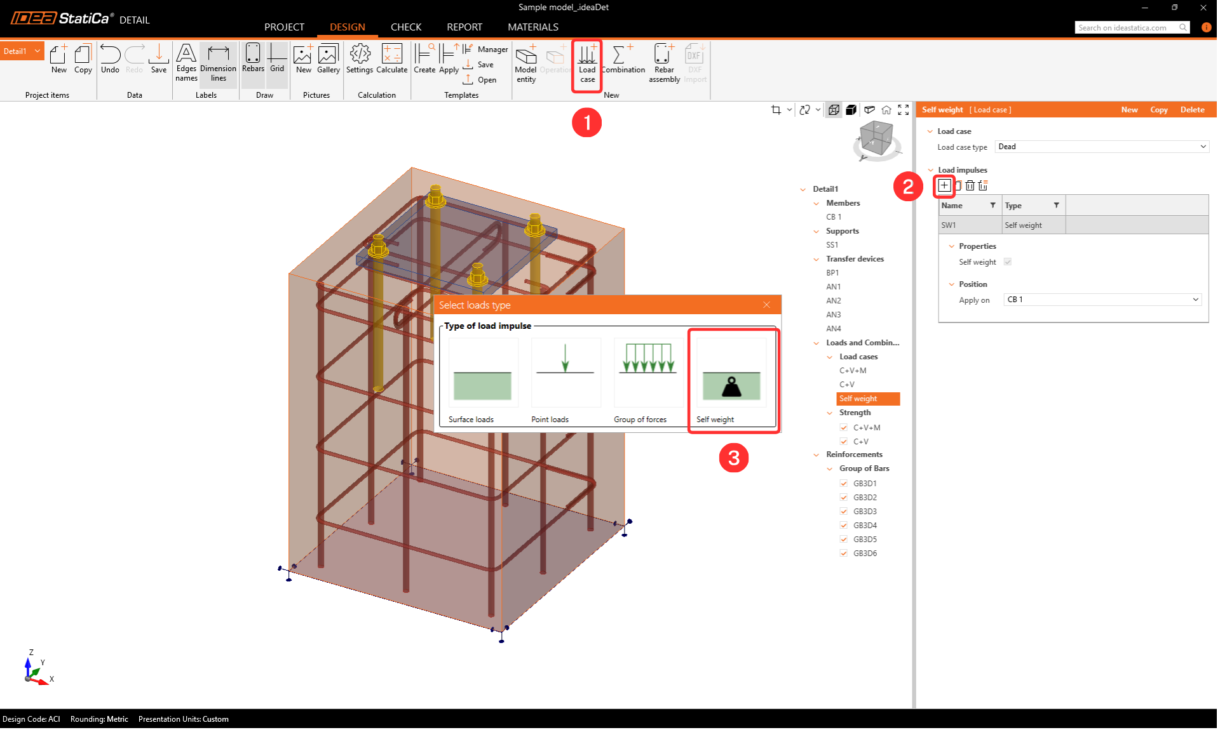Toggle C+V+M Strength checkbox
Screen dimensions: 1220x730
tap(844, 427)
